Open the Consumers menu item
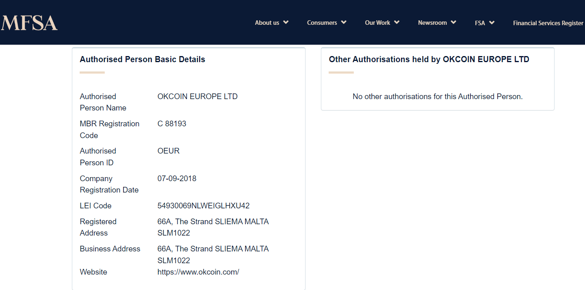585x290 pixels. [x=322, y=23]
